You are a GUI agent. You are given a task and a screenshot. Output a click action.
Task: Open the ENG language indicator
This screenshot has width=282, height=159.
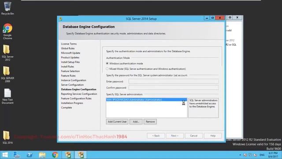pyautogui.click(x=262, y=155)
